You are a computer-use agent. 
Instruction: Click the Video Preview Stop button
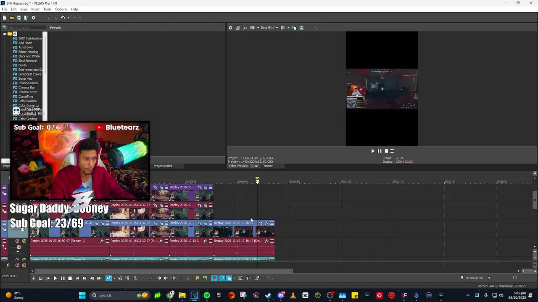point(386,151)
